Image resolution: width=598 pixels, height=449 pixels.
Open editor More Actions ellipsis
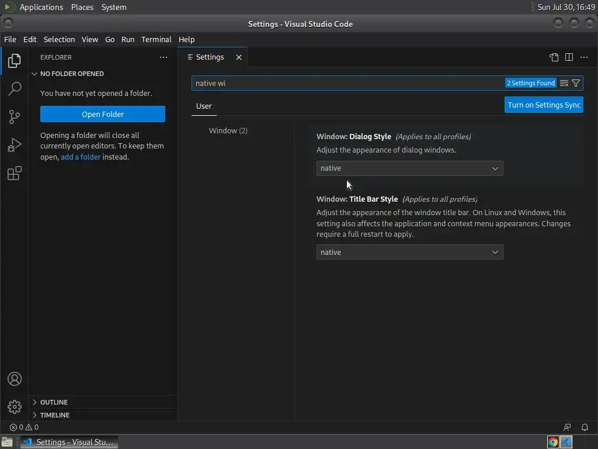point(584,57)
